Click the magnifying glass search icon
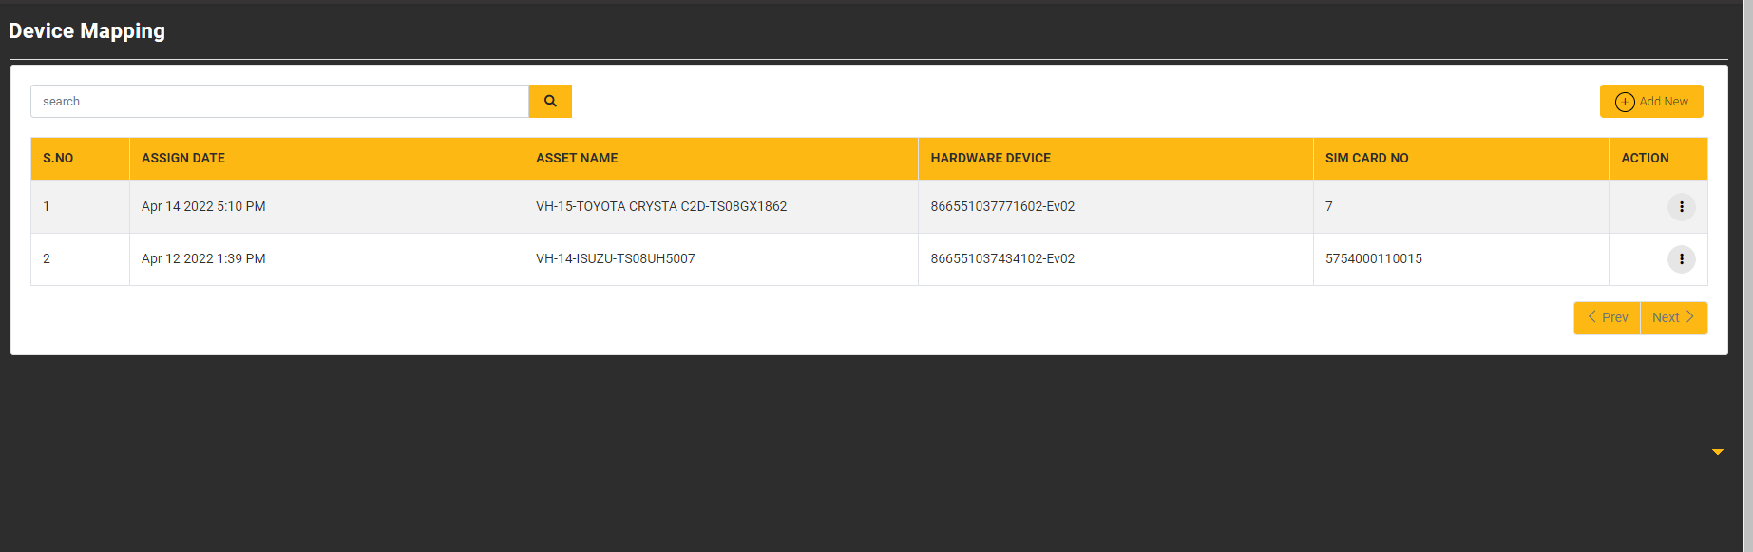Viewport: 1753px width, 552px height. click(550, 102)
